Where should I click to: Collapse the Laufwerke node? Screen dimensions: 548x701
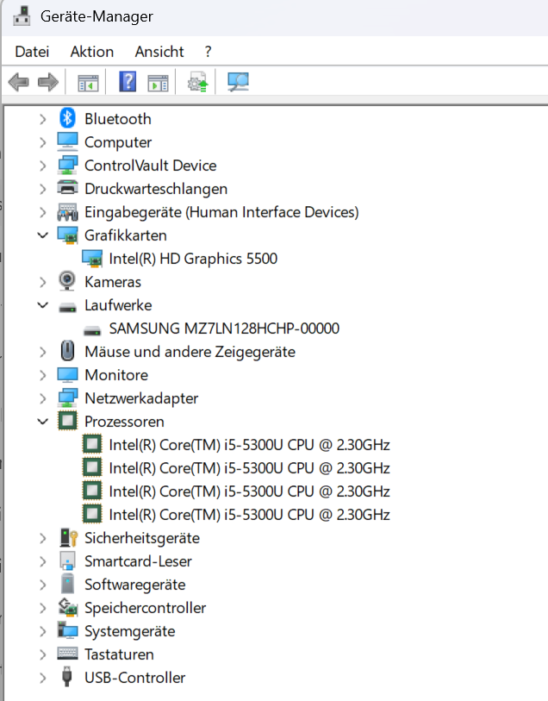[x=42, y=305]
